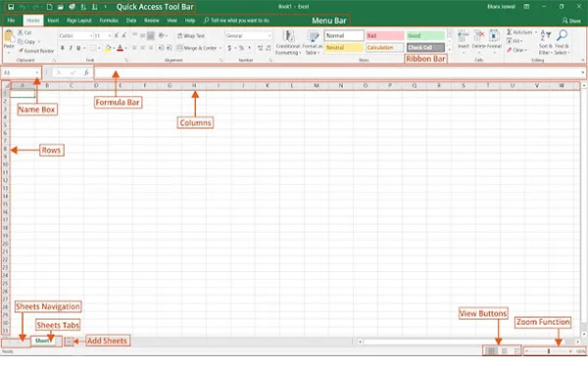Open the Customize Quick Access Toolbar dropdown
588x367 pixels.
106,7
